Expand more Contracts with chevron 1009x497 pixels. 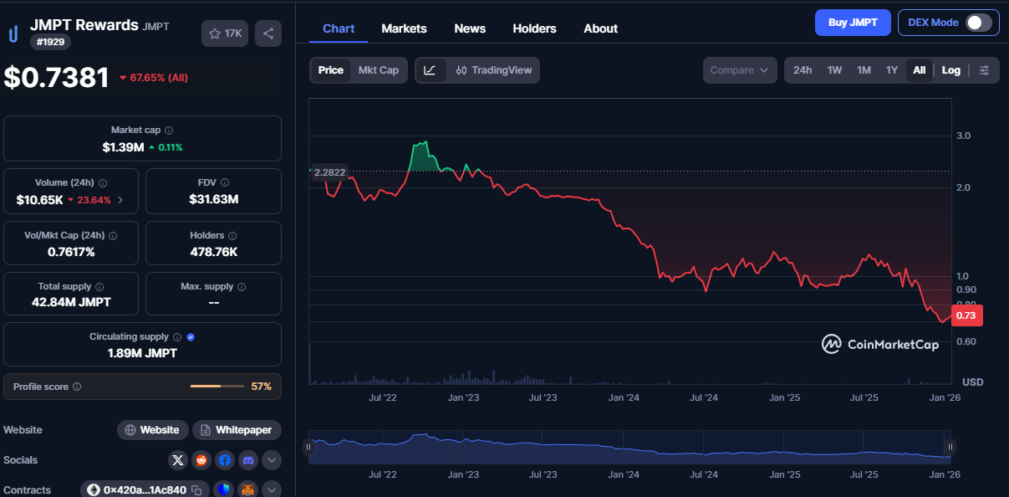272,490
